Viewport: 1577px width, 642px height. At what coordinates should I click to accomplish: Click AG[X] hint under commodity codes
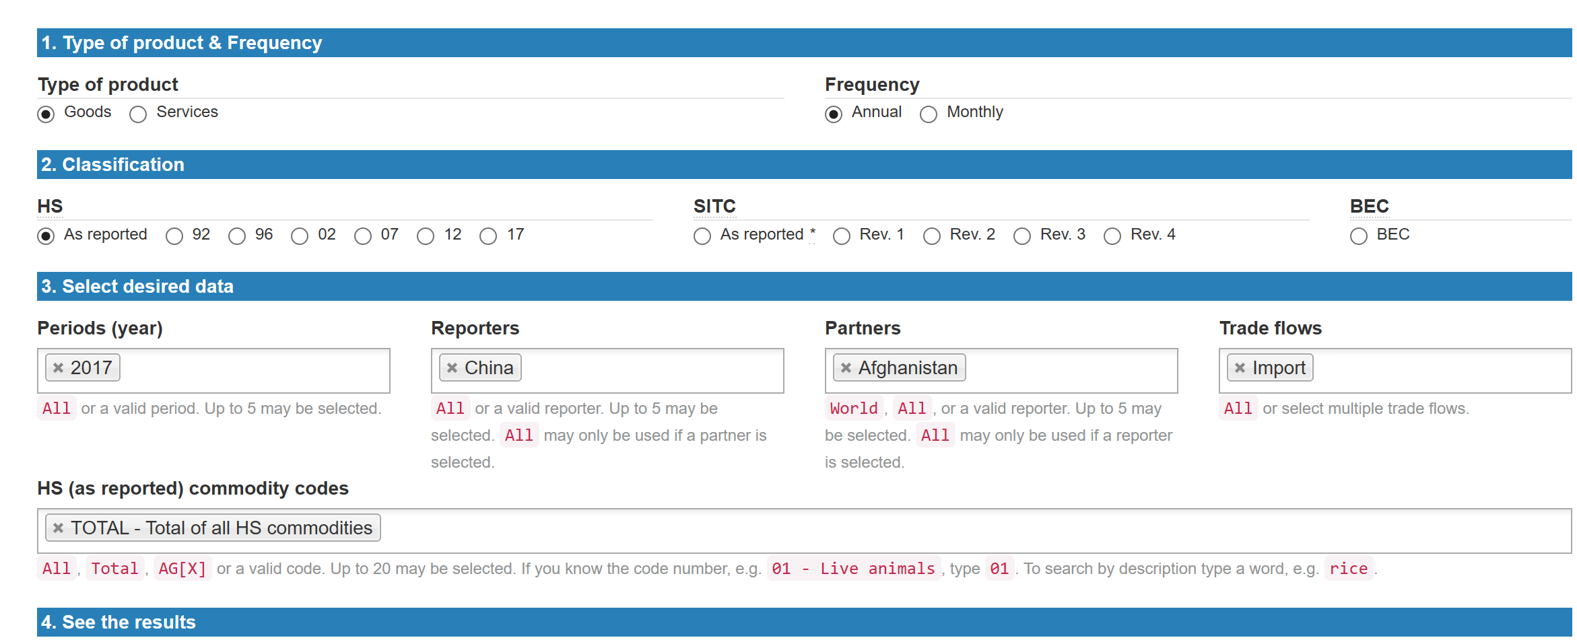pos(182,569)
